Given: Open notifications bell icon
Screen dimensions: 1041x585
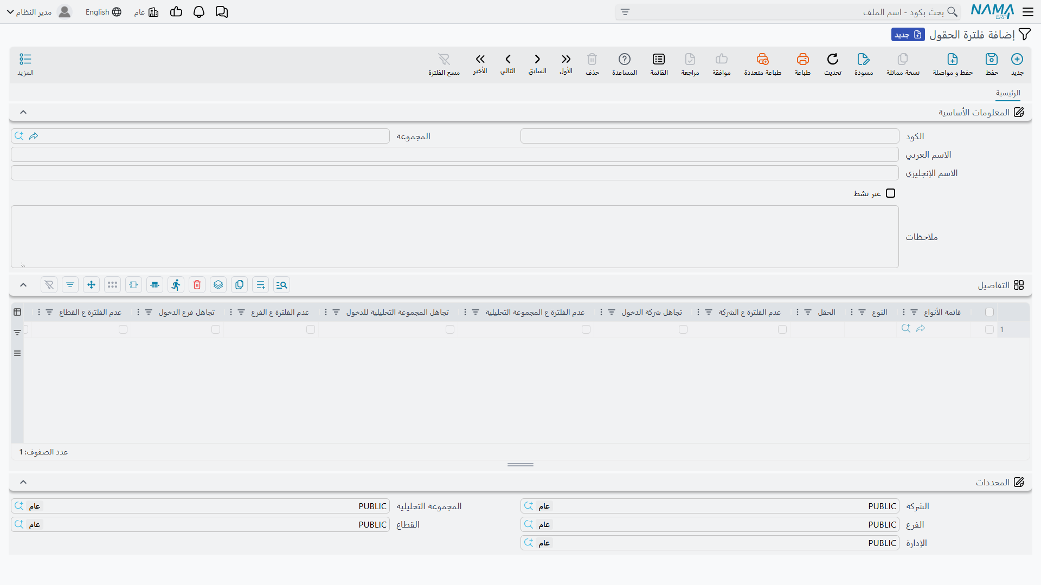Looking at the screenshot, I should 199,12.
